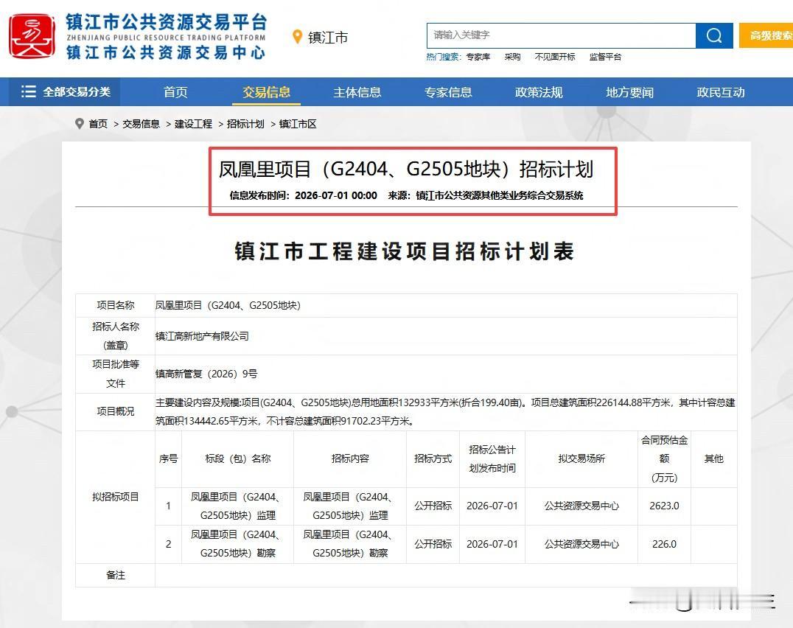Click the 监理 section name in row 1
Image resolution: width=793 pixels, height=628 pixels.
pyautogui.click(x=238, y=506)
